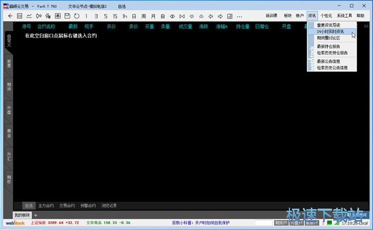Select the 5-minute period
Image resolution: width=373 pixels, height=230 pixels.
coord(105,16)
